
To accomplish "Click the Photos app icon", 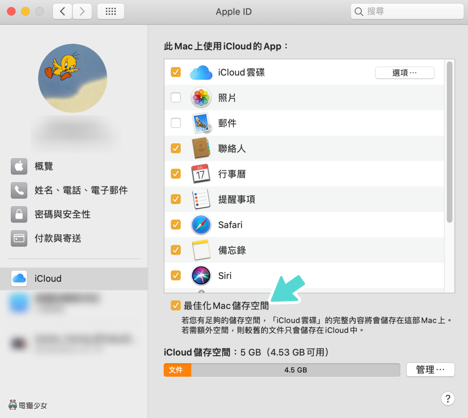I will point(201,98).
